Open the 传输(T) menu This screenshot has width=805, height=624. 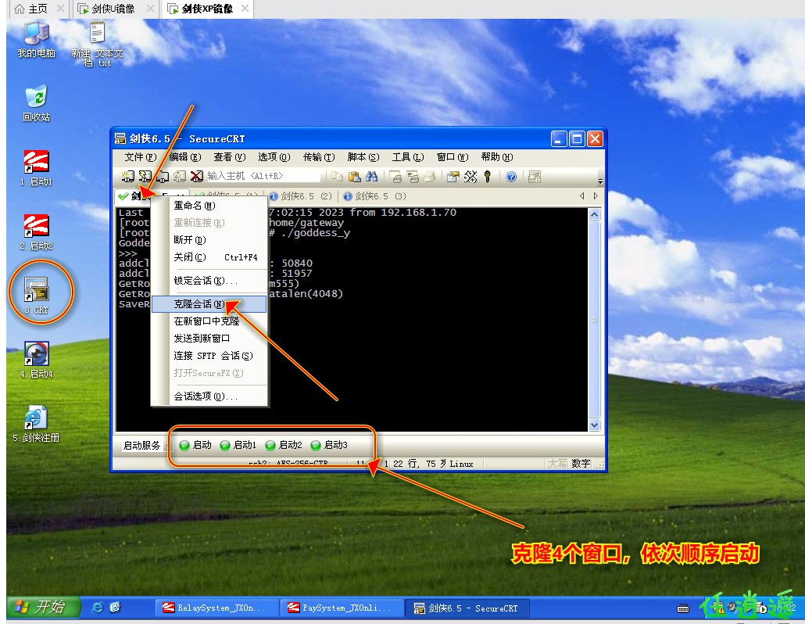[x=319, y=157]
